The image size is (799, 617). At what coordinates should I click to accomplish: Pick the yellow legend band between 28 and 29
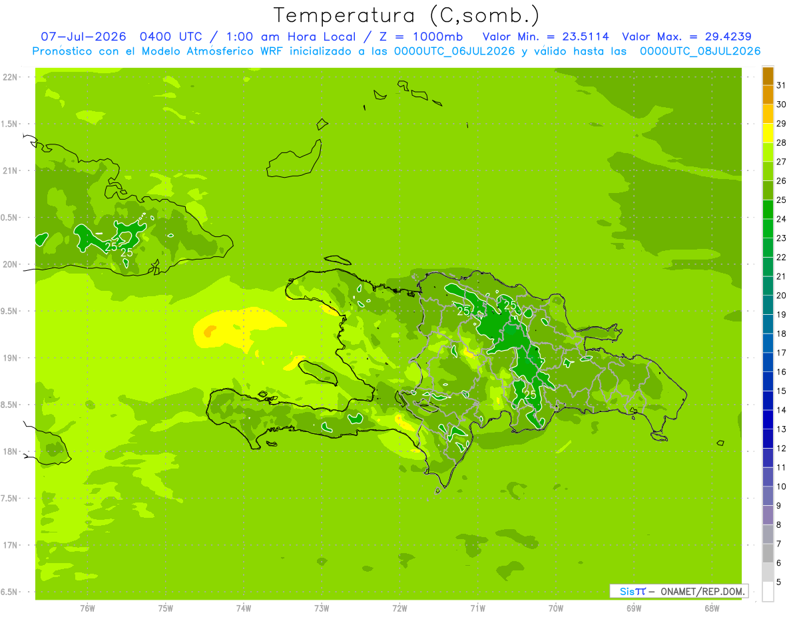[x=768, y=134]
